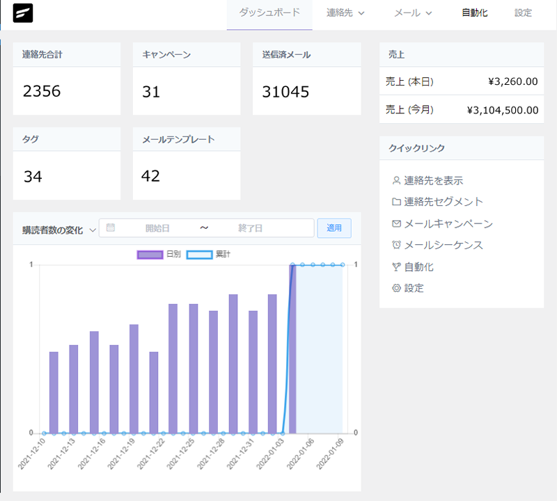Screen dimensions: 557x501
Task: Click the person icon beside 連絡先を表示
Action: pos(396,181)
